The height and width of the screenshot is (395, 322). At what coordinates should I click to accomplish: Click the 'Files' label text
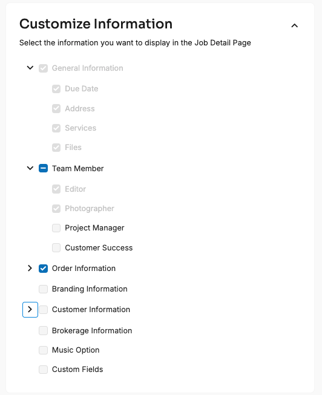[73, 148]
